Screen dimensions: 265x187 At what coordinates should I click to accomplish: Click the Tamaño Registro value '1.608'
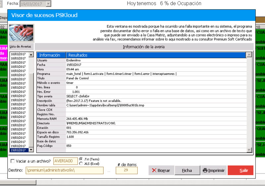click(x=70, y=137)
